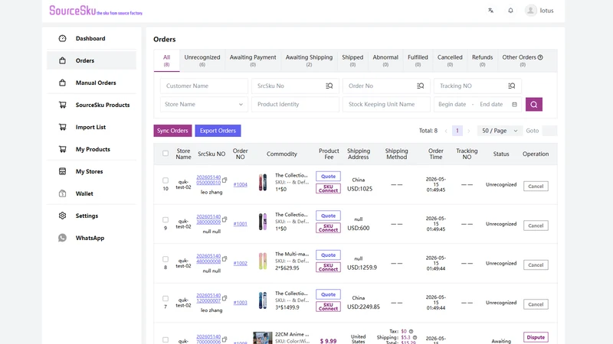Check the box for order #1001
The height and width of the screenshot is (344, 613).
(x=166, y=220)
